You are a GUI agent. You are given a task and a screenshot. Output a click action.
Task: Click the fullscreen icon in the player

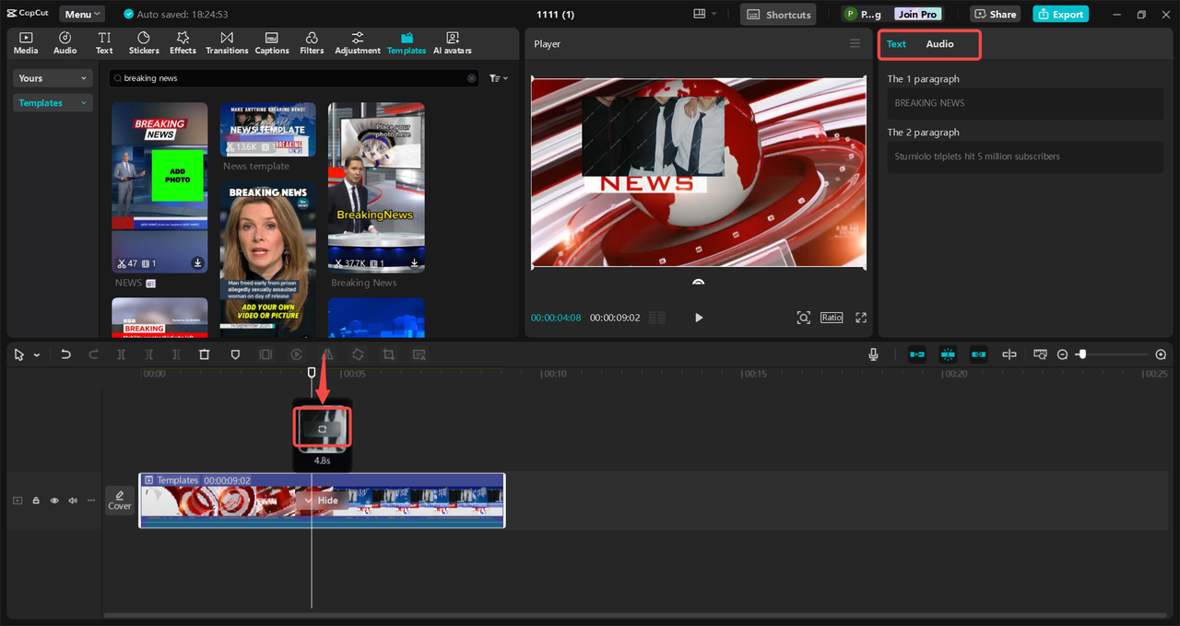pyautogui.click(x=861, y=318)
